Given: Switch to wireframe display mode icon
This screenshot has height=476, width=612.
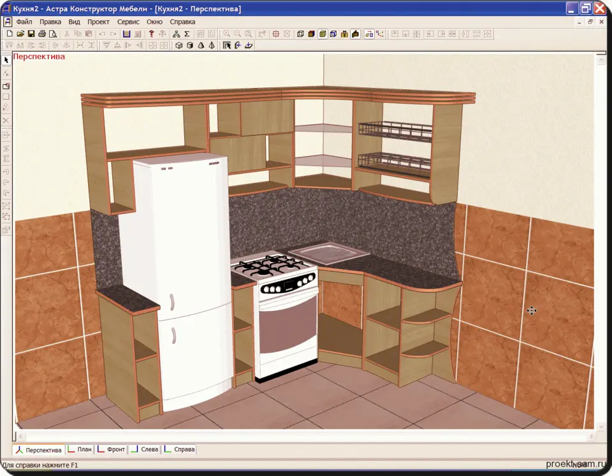Looking at the screenshot, I should (300, 34).
